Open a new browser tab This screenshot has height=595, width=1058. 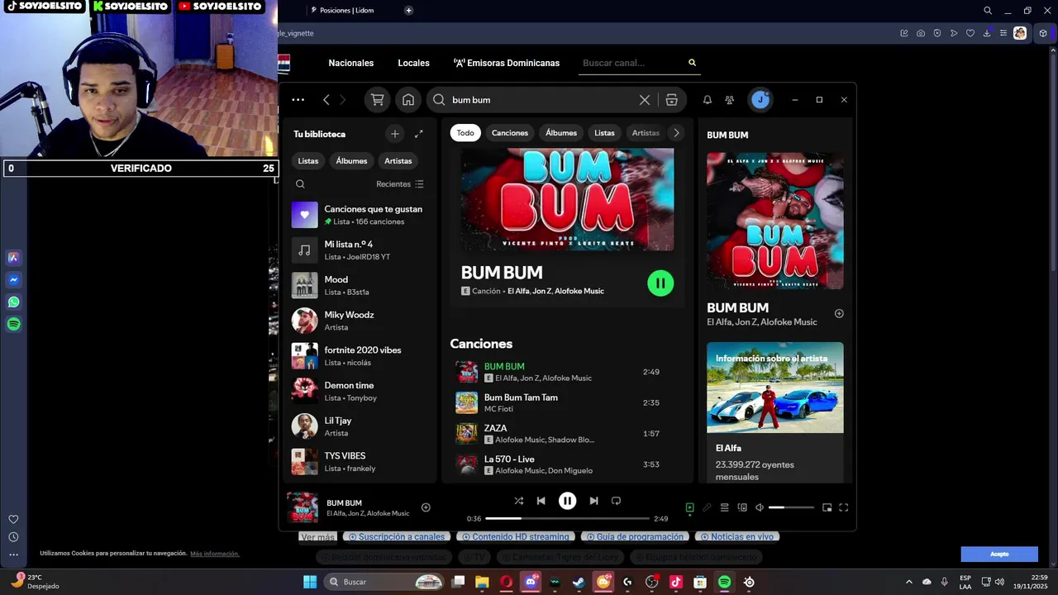pos(408,11)
